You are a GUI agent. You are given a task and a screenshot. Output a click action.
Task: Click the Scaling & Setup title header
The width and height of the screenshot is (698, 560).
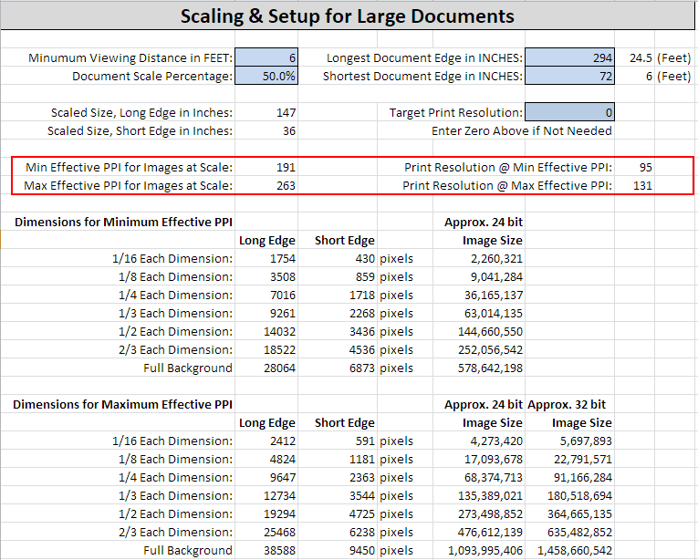click(348, 16)
